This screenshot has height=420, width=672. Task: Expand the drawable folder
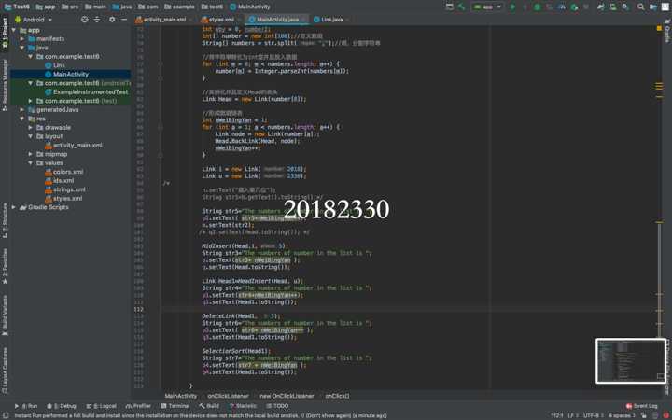click(31, 127)
